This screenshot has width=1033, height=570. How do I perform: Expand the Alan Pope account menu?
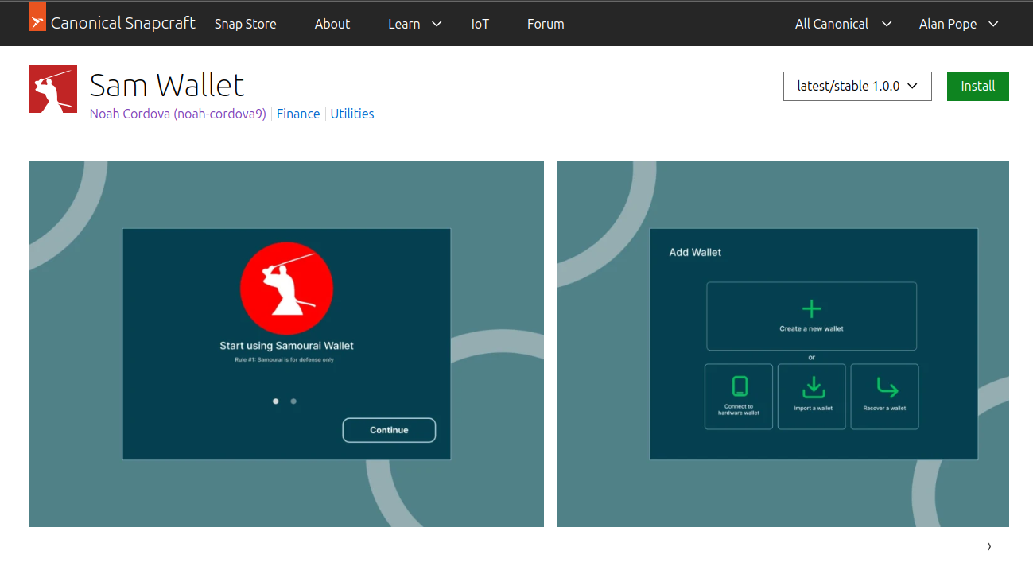[x=958, y=24]
